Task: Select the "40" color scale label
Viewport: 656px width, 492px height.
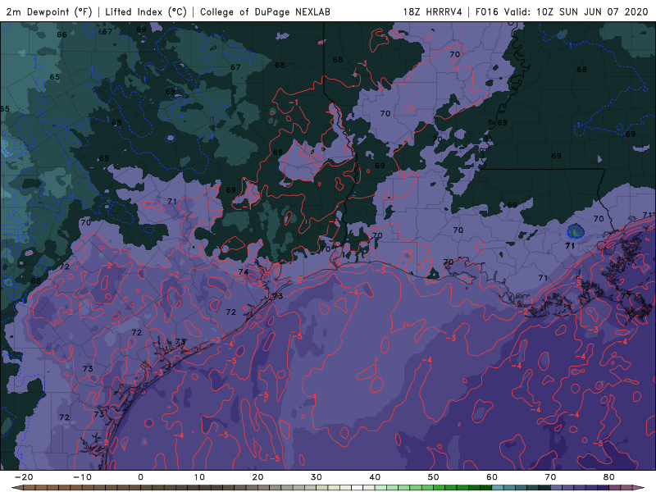Action: pyautogui.click(x=375, y=477)
